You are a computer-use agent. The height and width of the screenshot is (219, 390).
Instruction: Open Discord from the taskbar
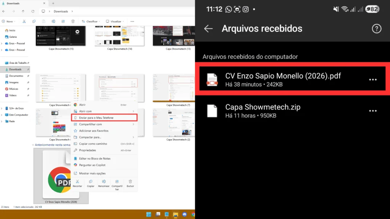(185, 214)
